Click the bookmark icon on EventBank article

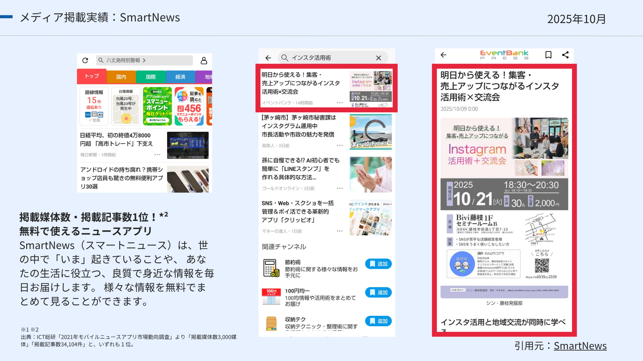coord(548,55)
